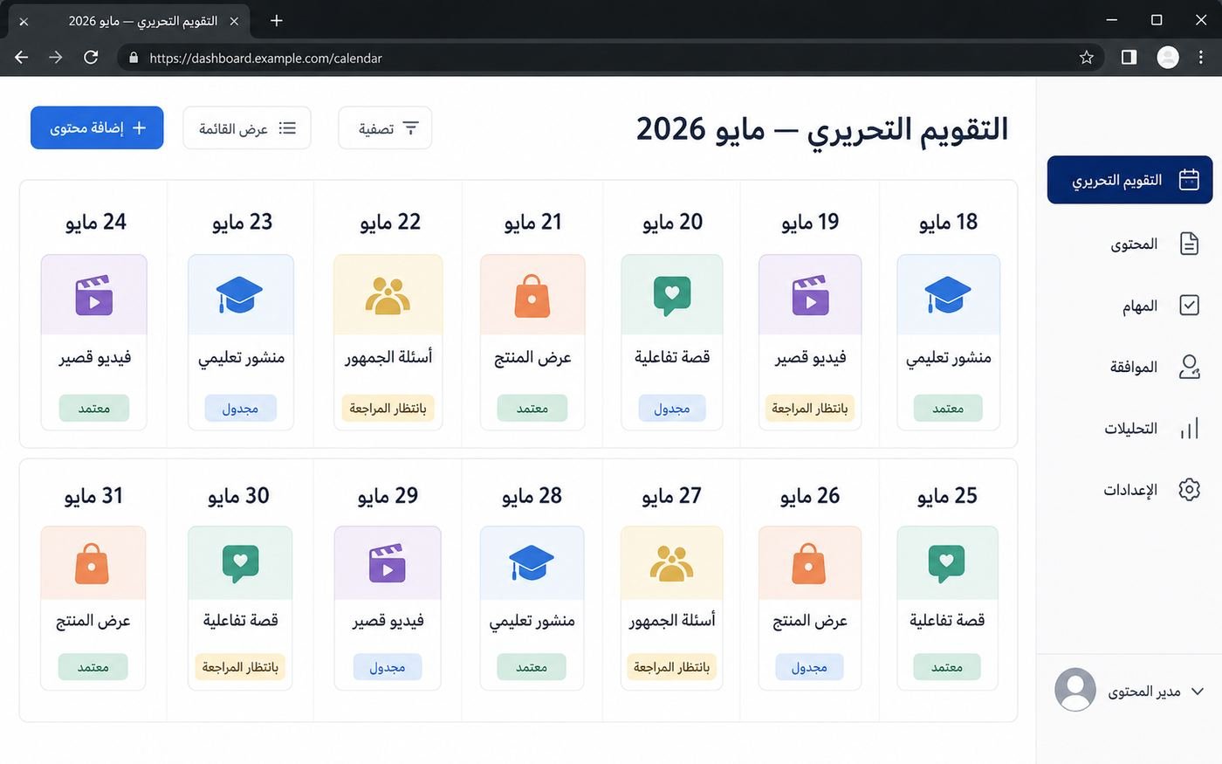Click the بانتظار المراجعة badge on 22 مايو

(388, 408)
